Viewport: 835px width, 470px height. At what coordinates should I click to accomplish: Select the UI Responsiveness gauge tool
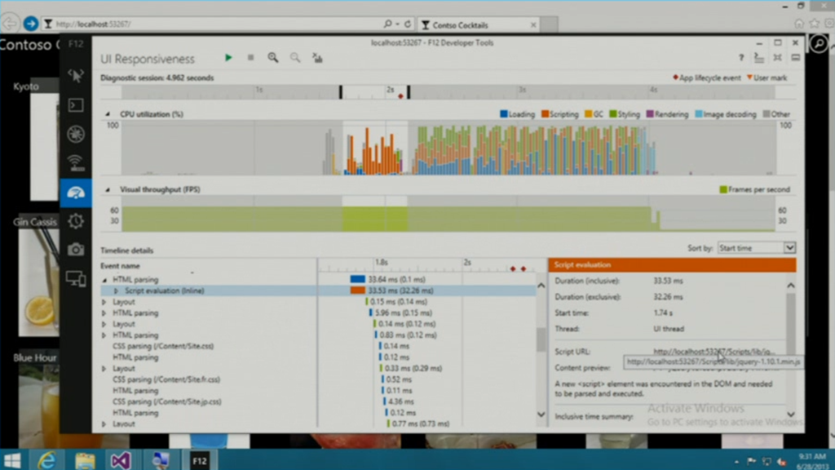coord(76,193)
